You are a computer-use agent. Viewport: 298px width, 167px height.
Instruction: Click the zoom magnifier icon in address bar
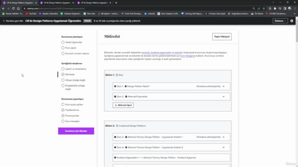tap(254, 8)
